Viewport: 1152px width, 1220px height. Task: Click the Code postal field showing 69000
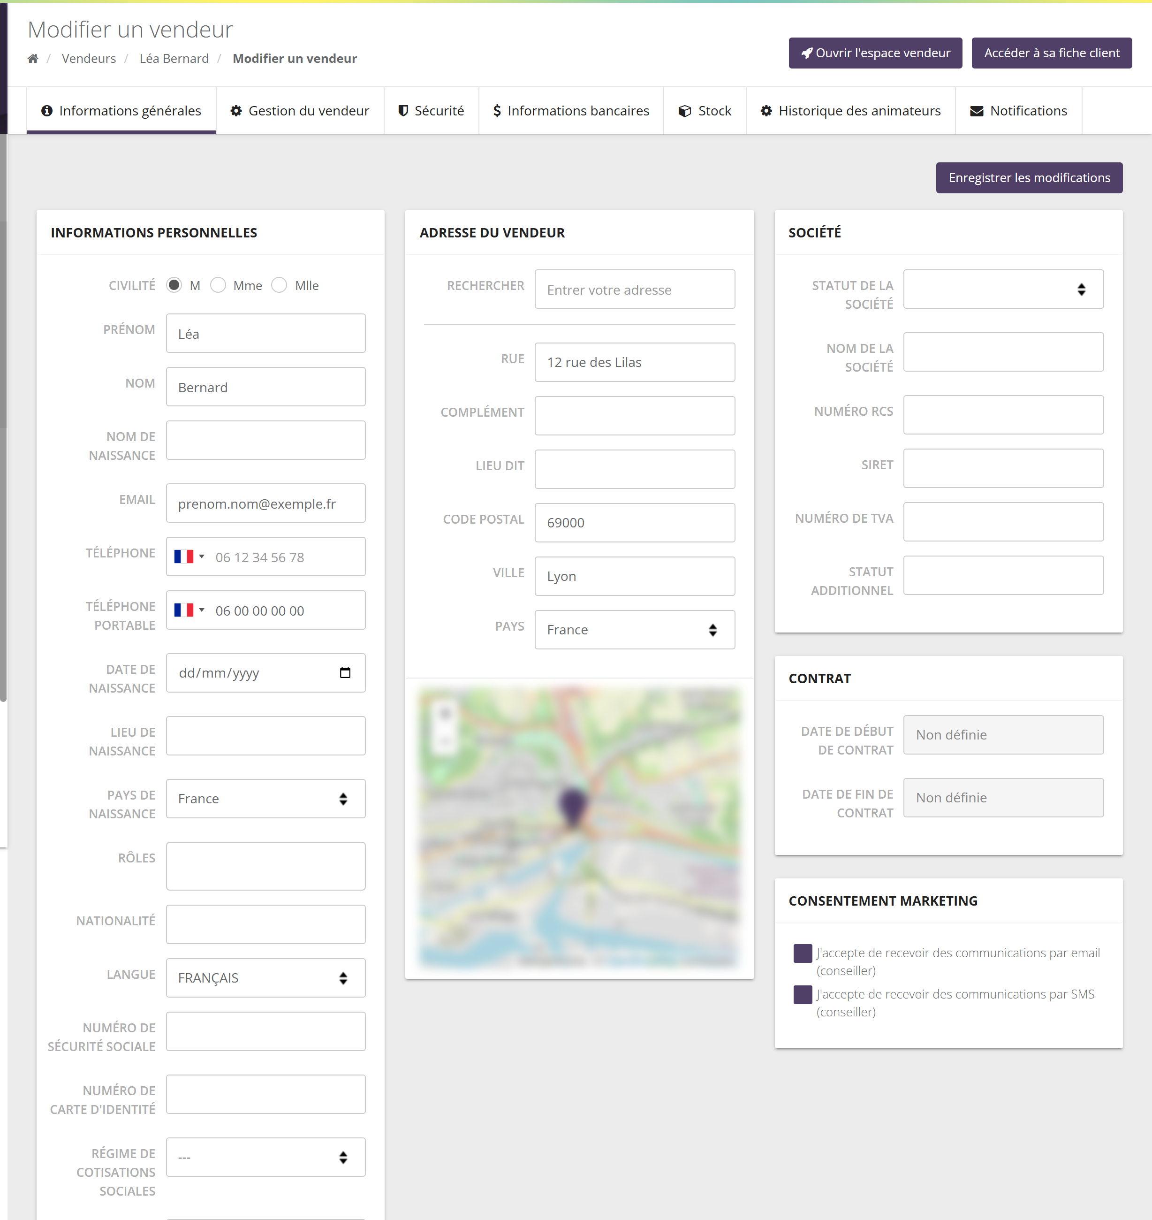pyautogui.click(x=634, y=522)
